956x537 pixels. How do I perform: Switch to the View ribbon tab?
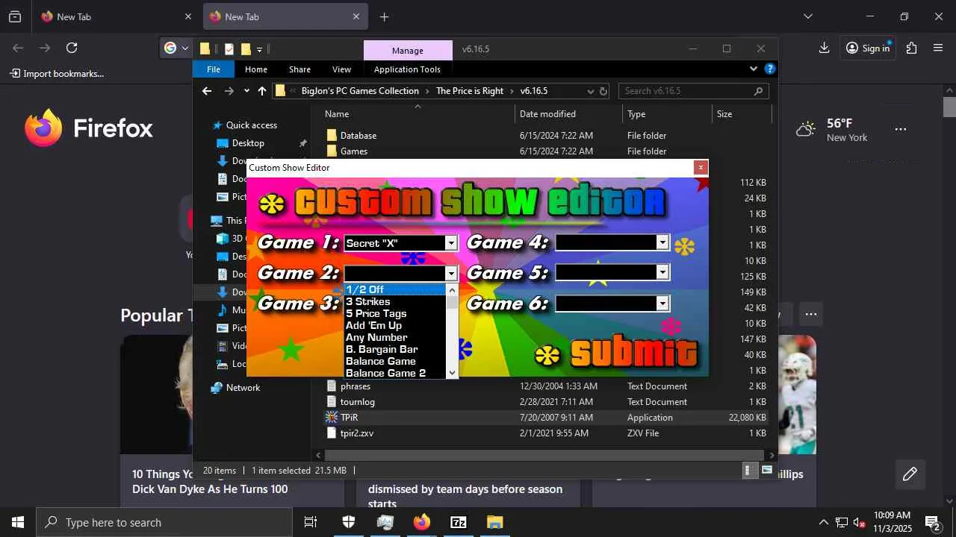point(341,69)
